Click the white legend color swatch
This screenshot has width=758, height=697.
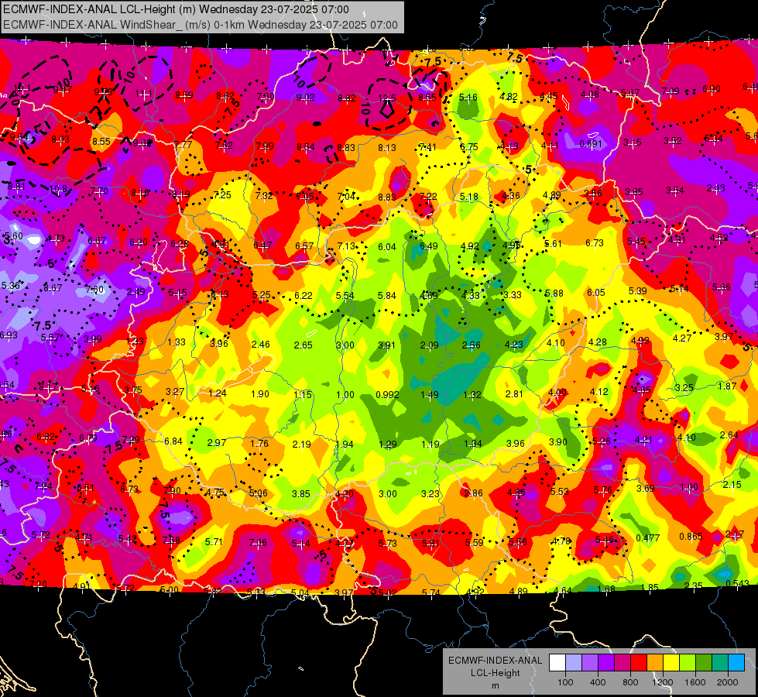[x=557, y=662]
